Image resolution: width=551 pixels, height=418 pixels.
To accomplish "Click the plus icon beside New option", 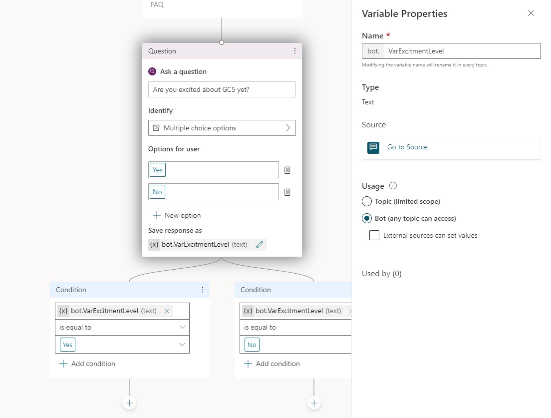I will tap(156, 215).
